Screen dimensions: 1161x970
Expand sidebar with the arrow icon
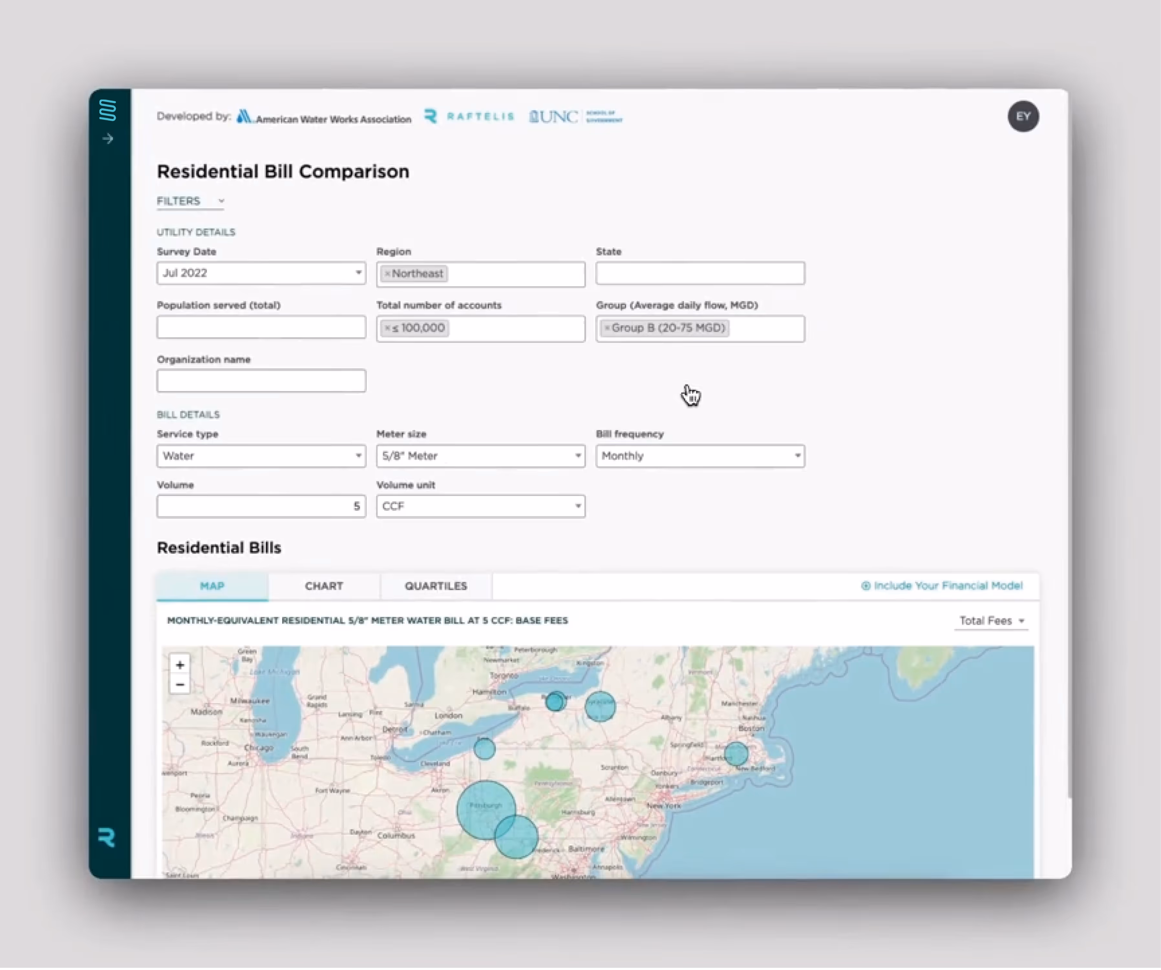[108, 139]
